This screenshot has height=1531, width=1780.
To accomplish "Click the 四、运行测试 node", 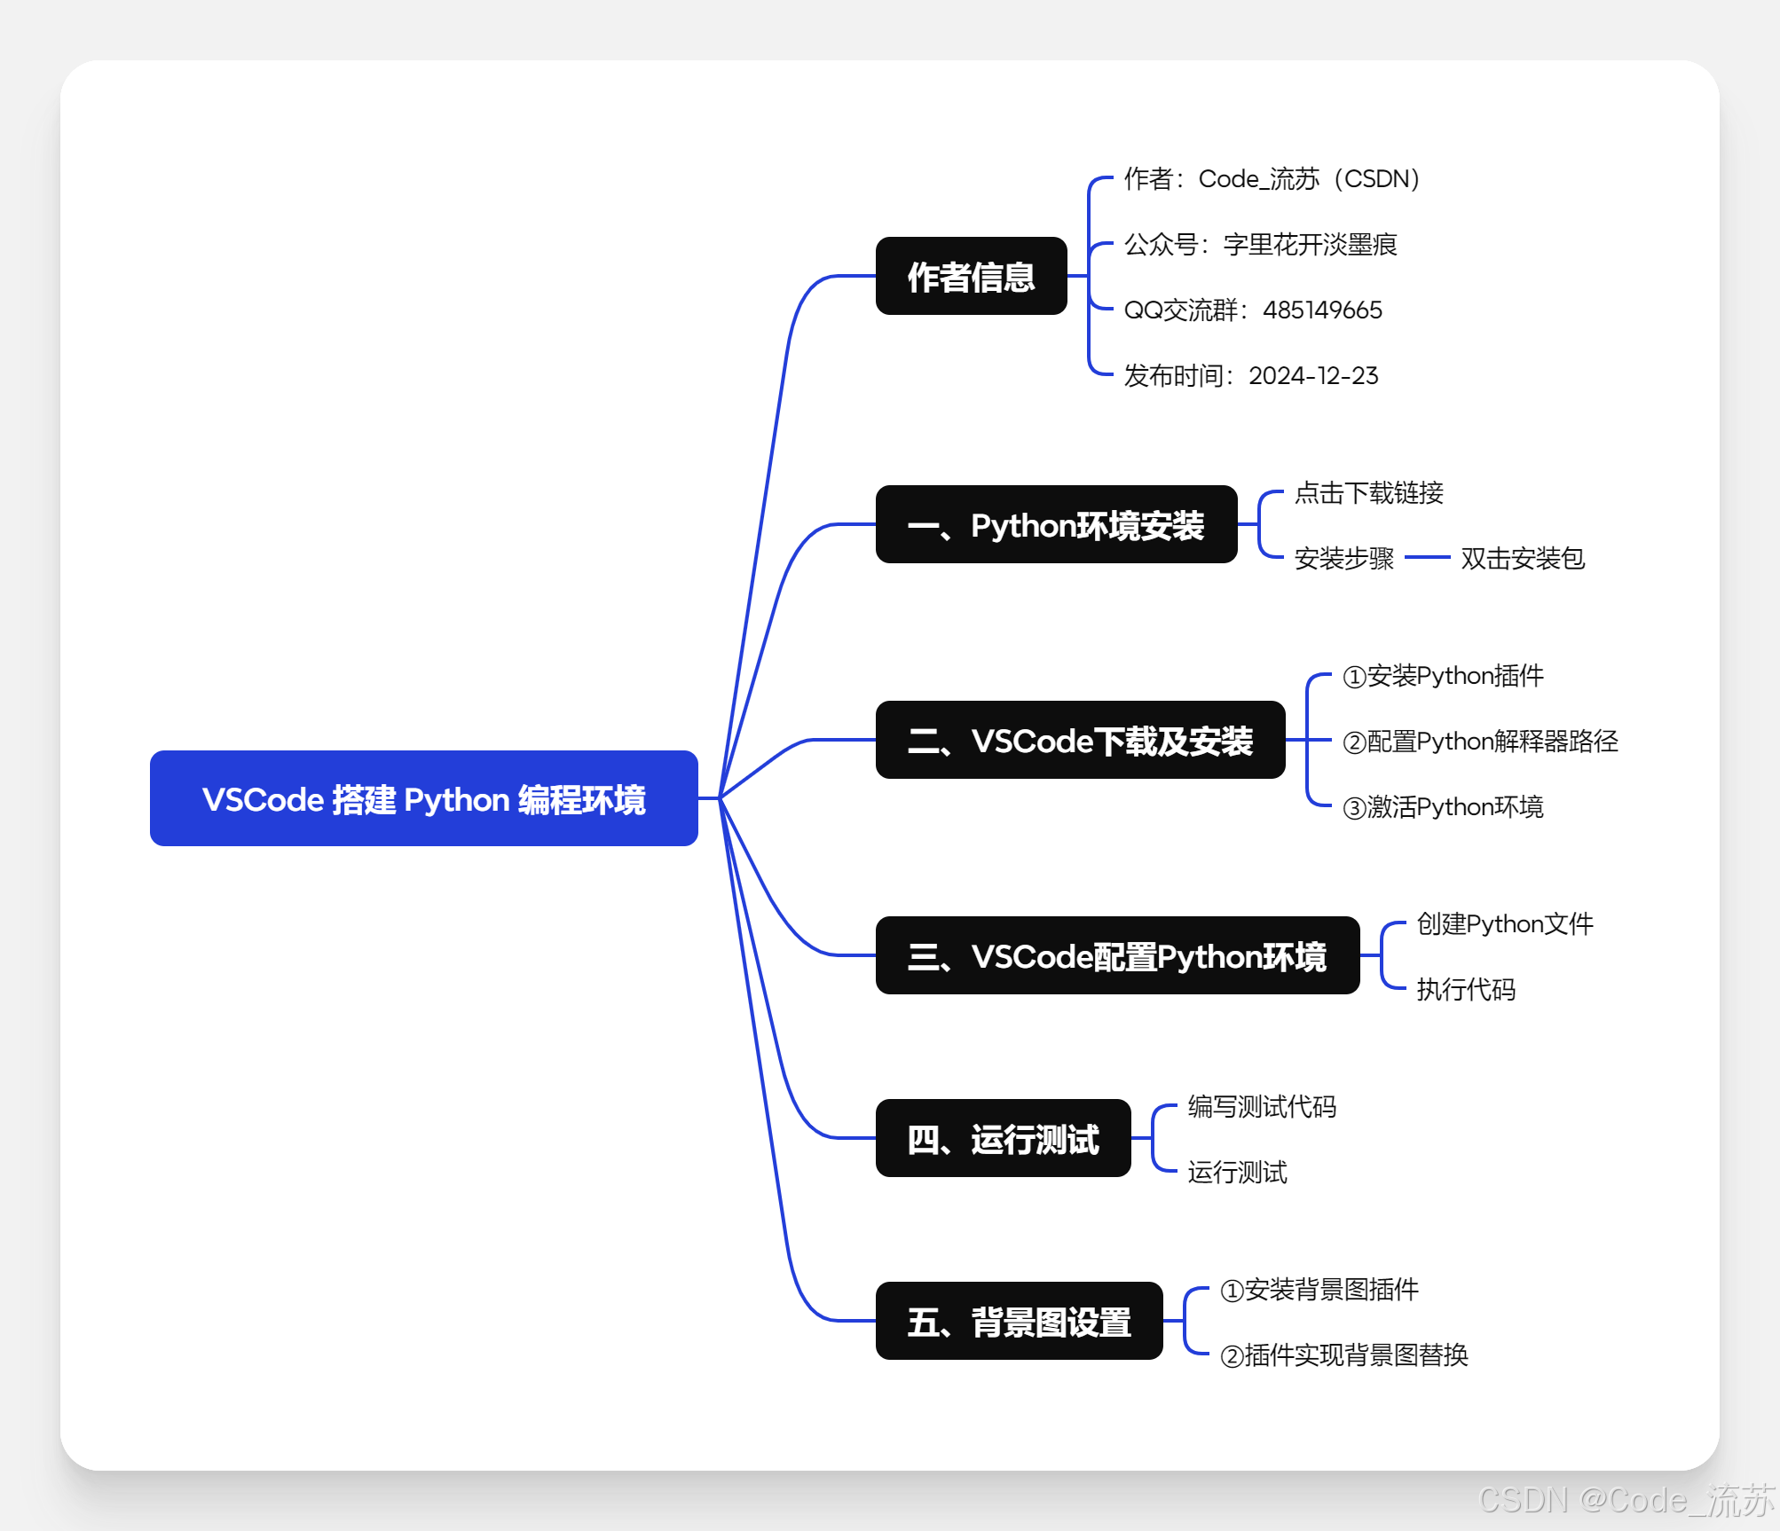I will 1003,1138.
